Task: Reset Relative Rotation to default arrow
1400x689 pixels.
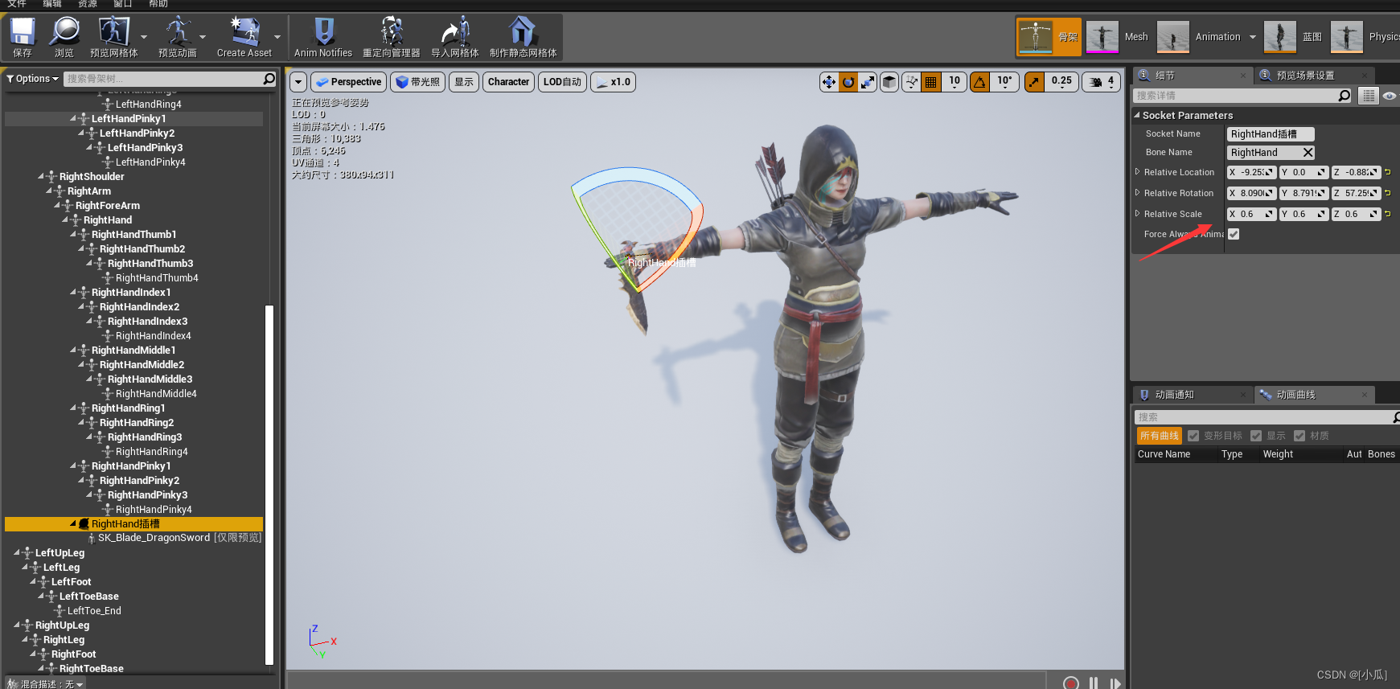Action: (1388, 193)
